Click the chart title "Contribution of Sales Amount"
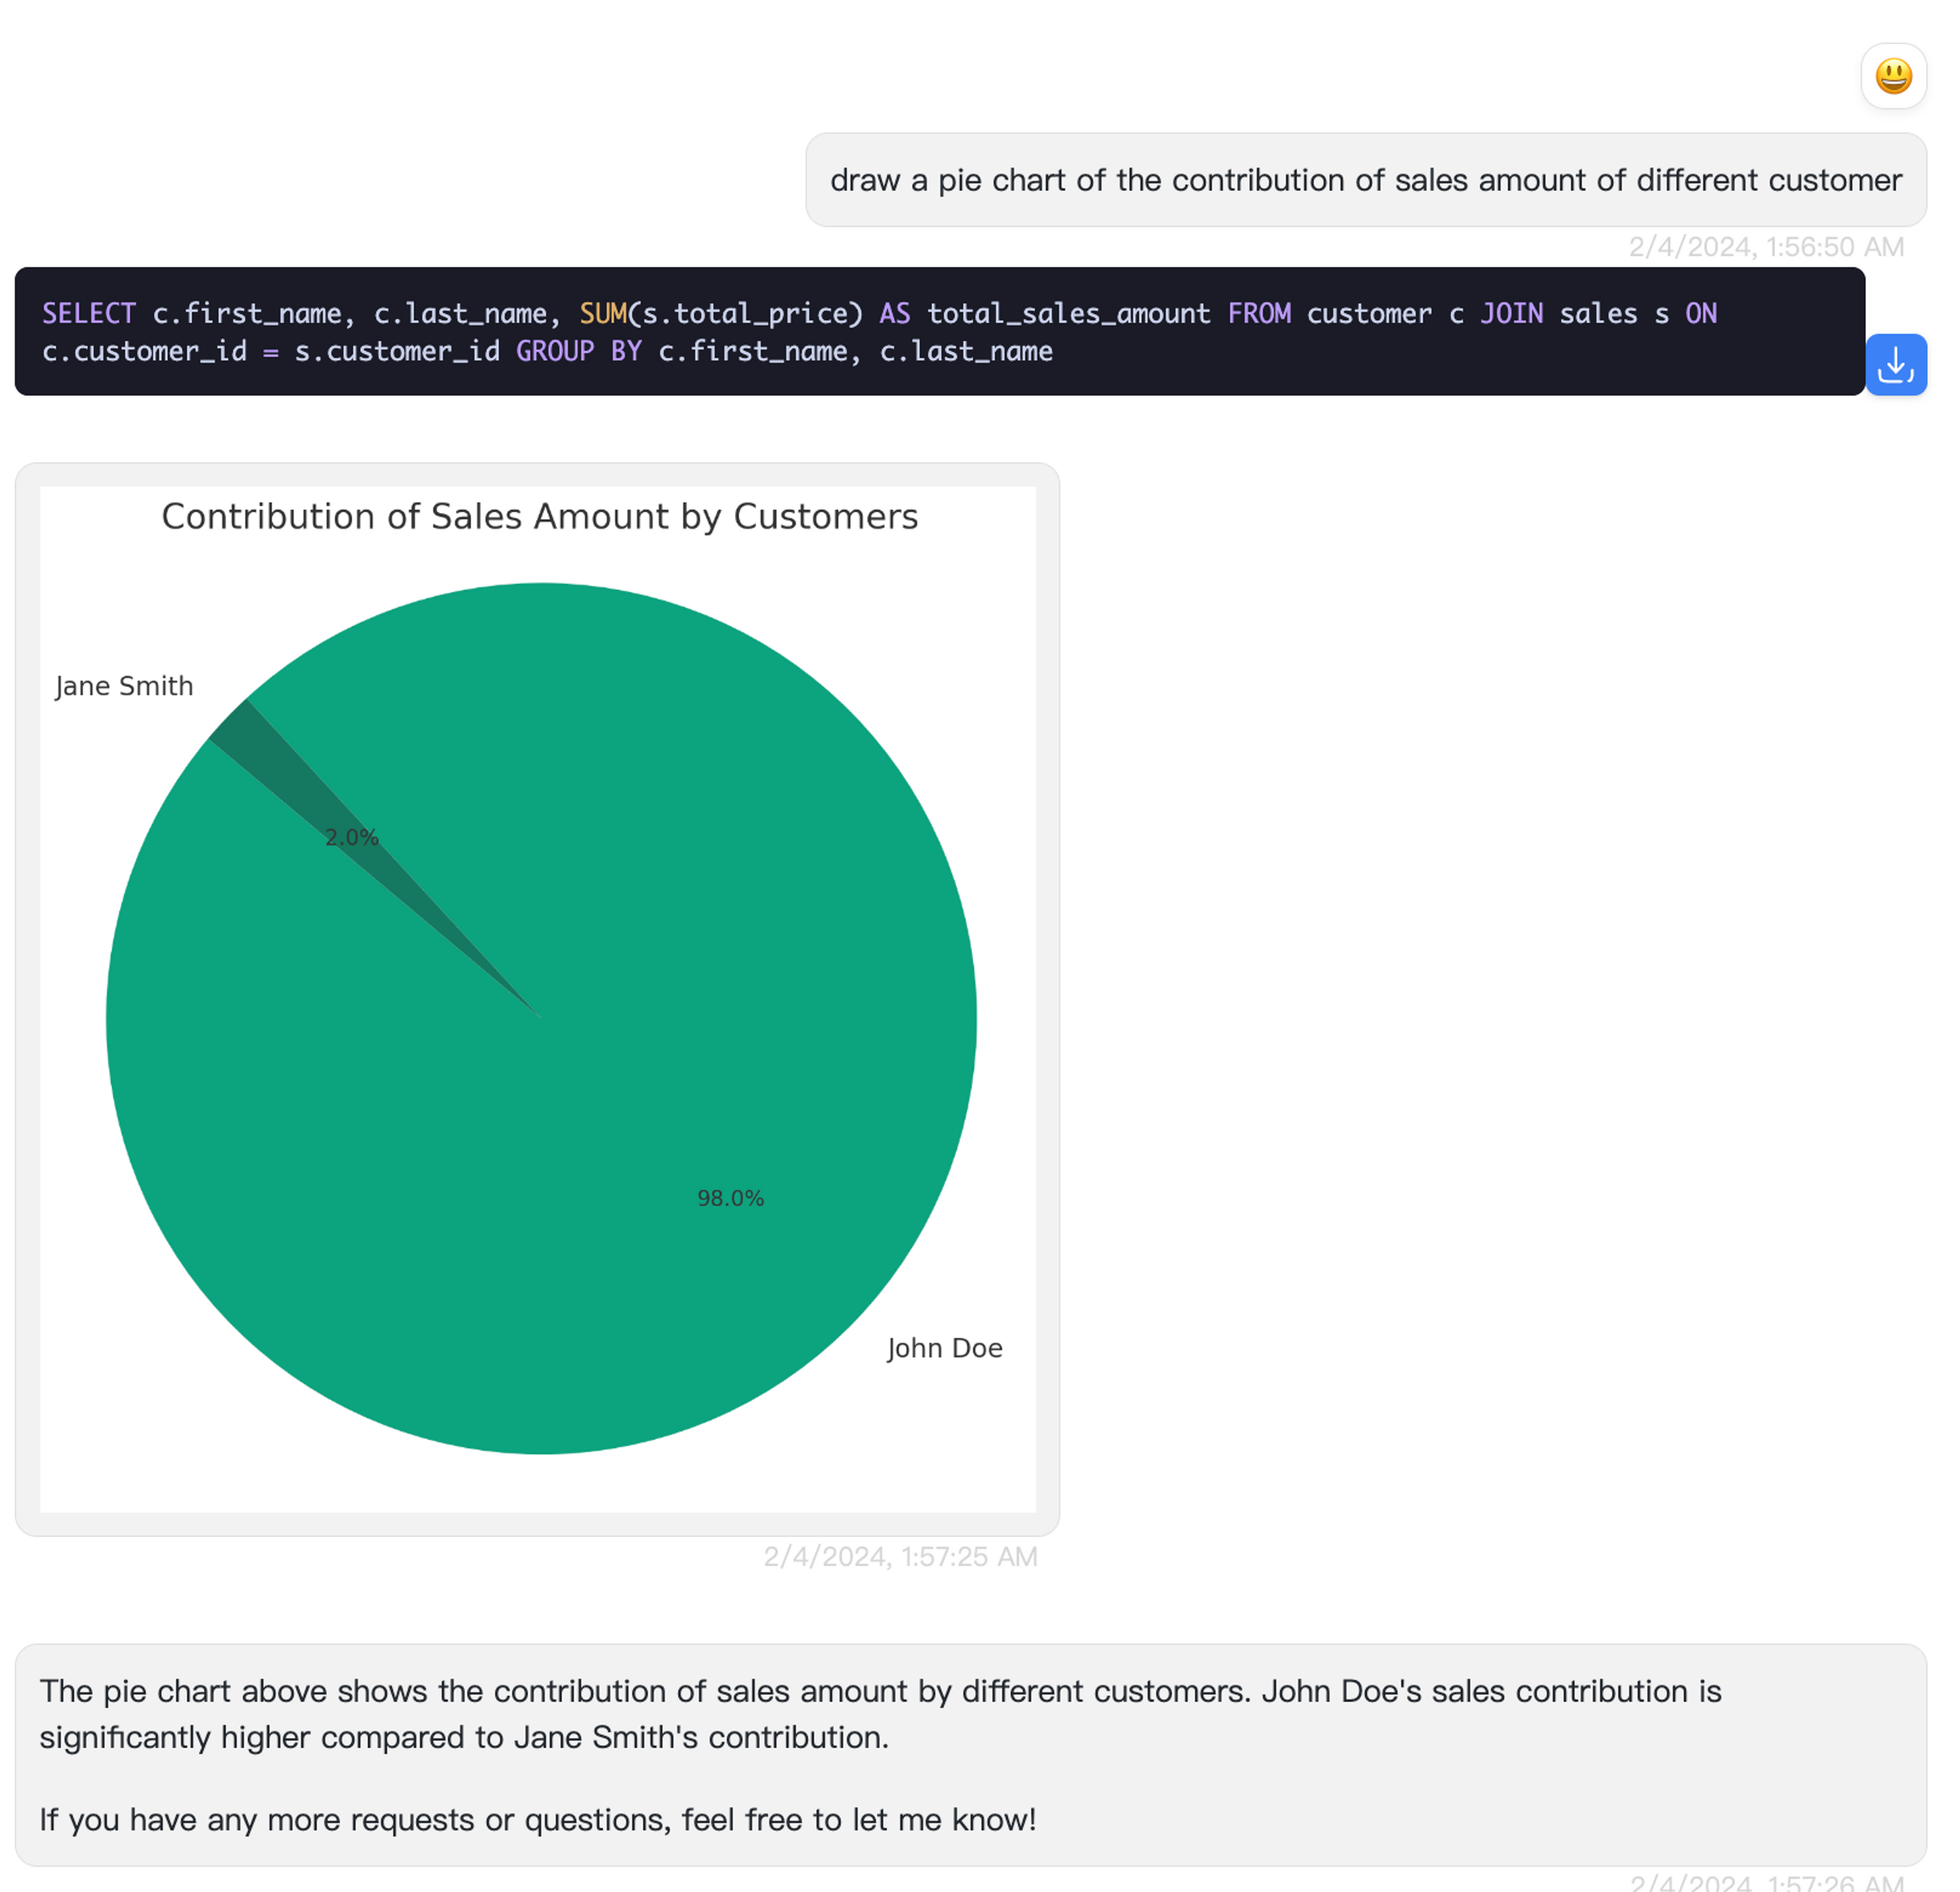This screenshot has width=1960, height=1892. click(539, 517)
